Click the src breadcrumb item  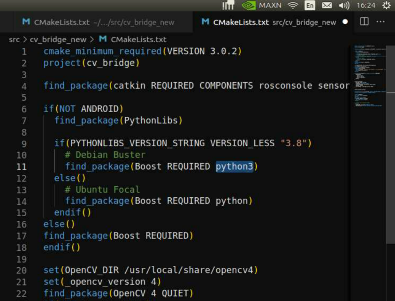tap(14, 39)
